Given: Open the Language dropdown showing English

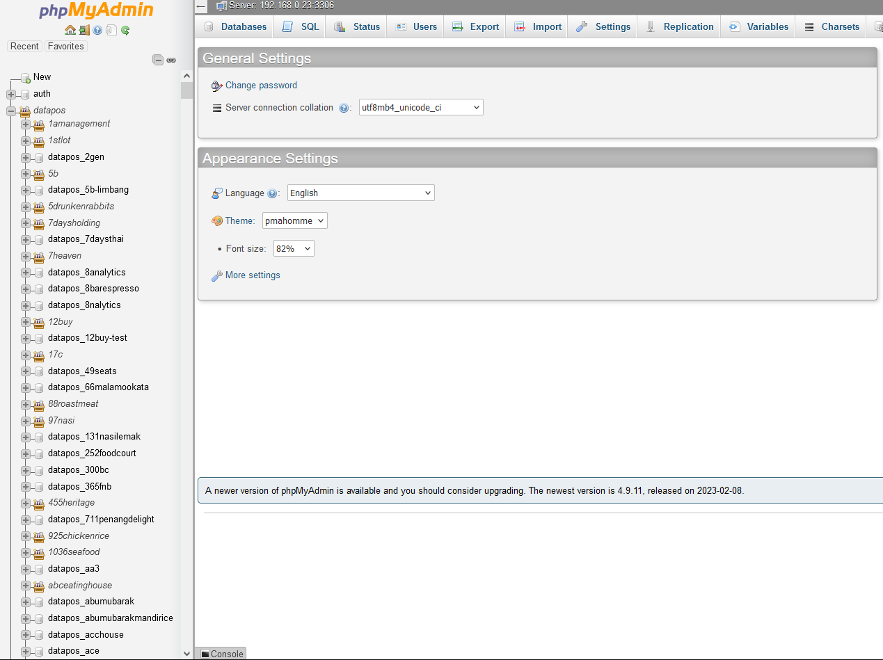Looking at the screenshot, I should click(361, 193).
